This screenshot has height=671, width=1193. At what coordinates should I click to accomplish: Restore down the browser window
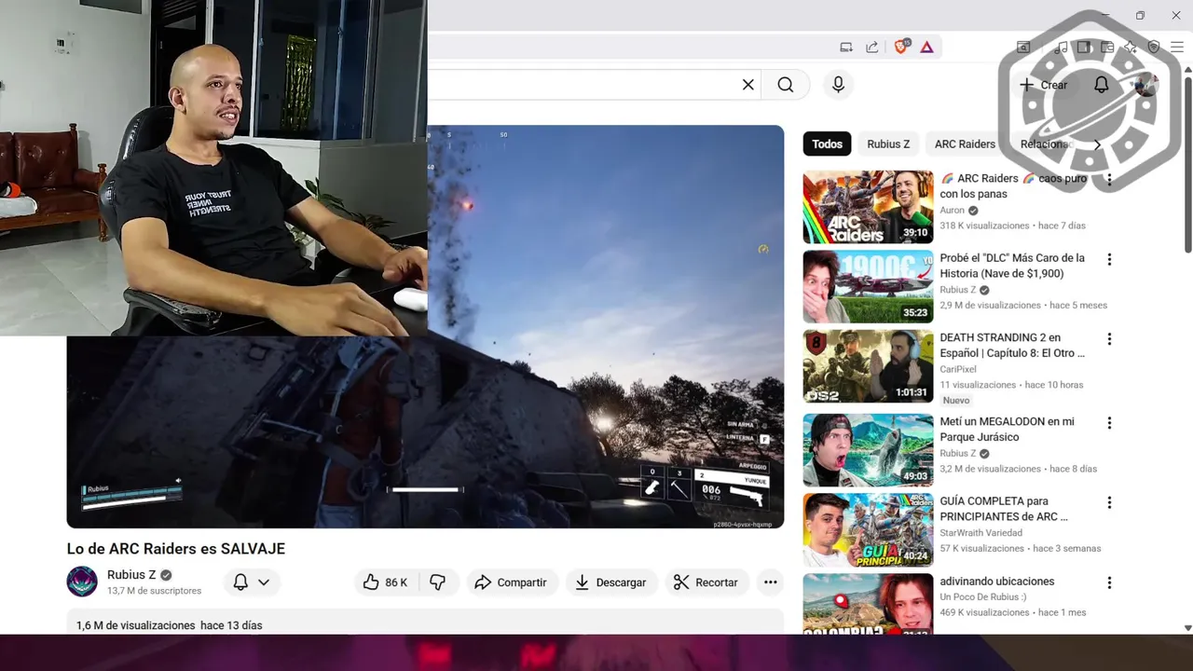click(x=1140, y=15)
